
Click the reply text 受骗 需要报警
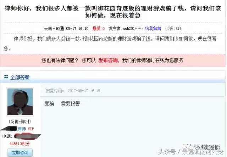(62, 103)
